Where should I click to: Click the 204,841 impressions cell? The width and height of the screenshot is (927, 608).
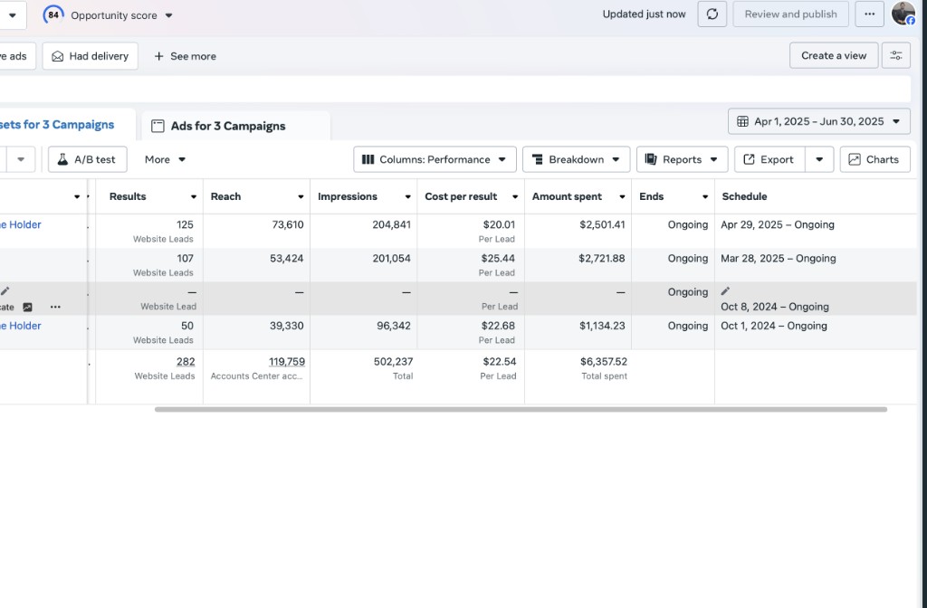click(391, 224)
